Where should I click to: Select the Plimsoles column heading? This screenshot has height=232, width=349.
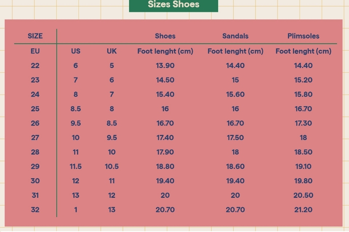[x=303, y=36]
